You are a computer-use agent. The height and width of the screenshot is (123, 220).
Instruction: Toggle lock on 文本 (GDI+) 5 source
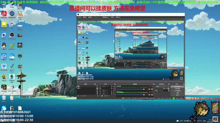click(x=114, y=90)
